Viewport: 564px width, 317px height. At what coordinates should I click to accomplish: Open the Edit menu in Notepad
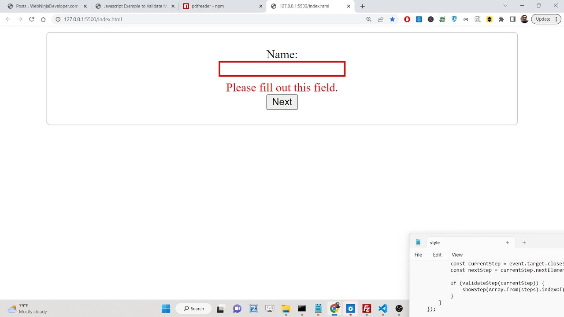click(437, 254)
